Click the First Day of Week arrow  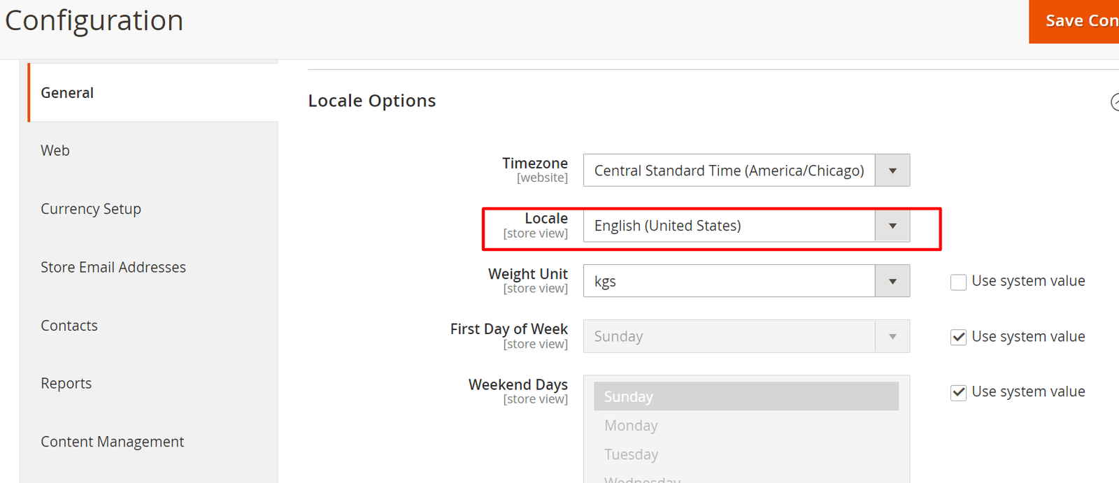(892, 336)
